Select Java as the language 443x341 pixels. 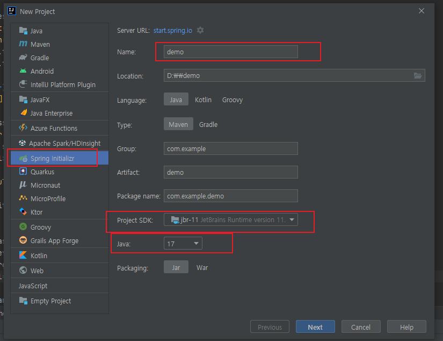point(176,100)
